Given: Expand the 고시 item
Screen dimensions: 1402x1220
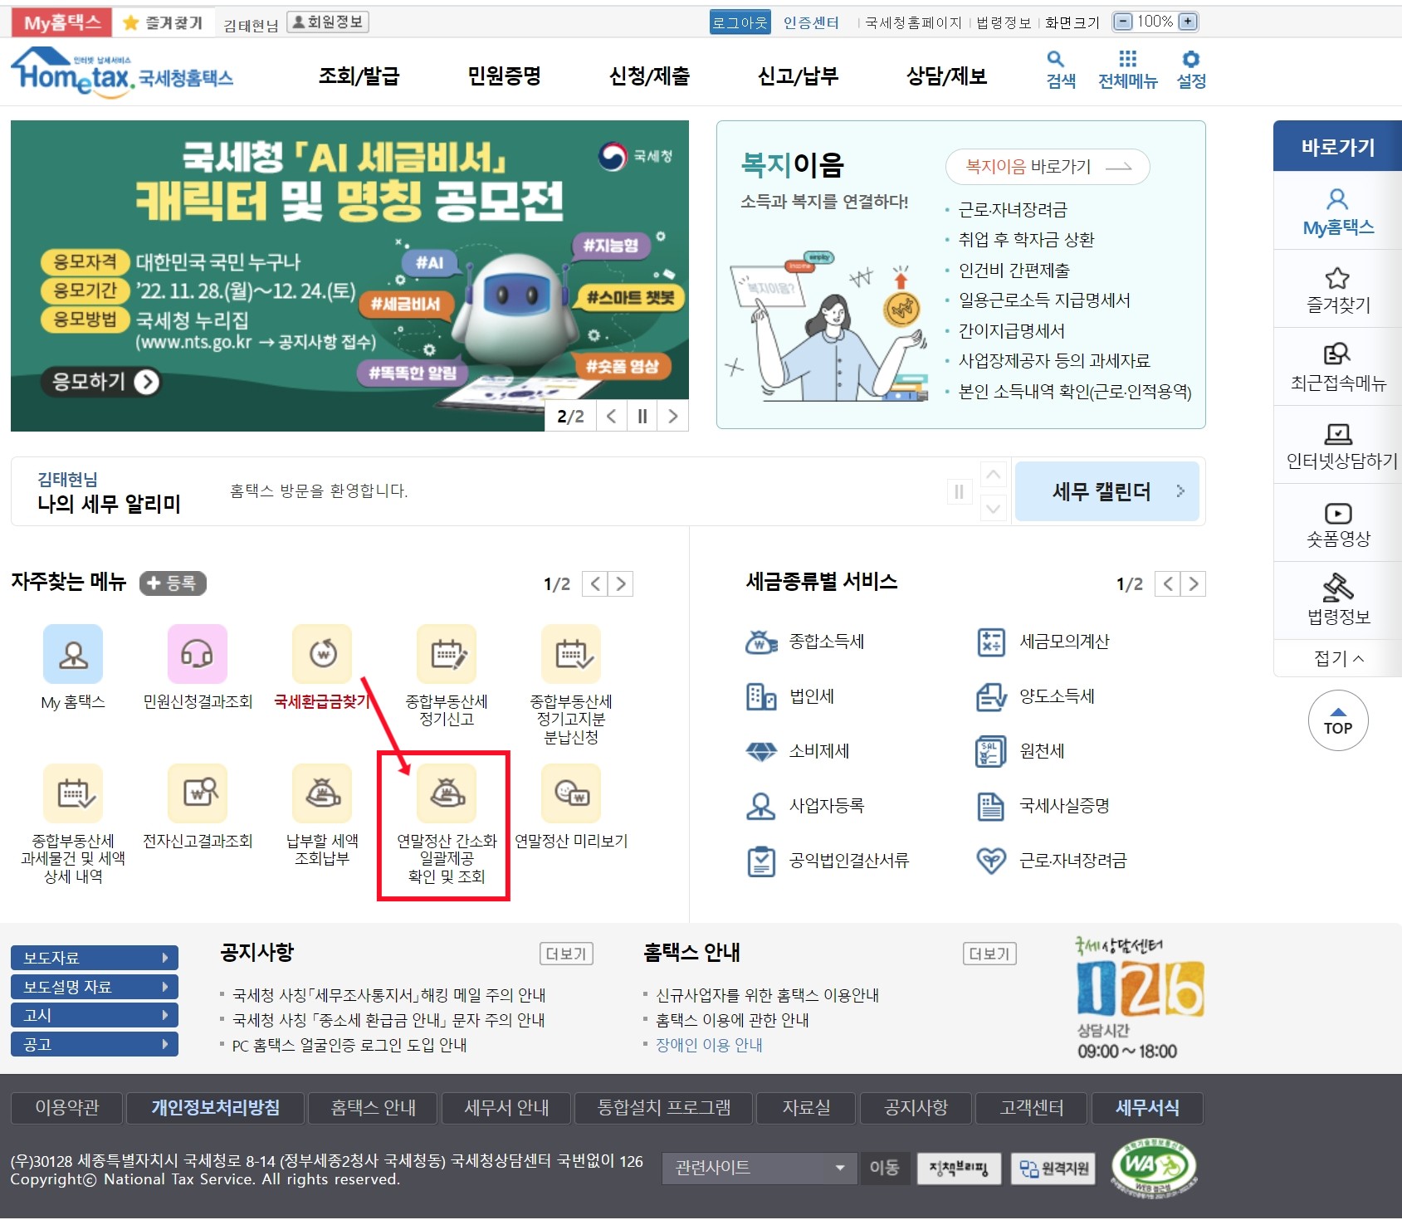Looking at the screenshot, I should [95, 1015].
